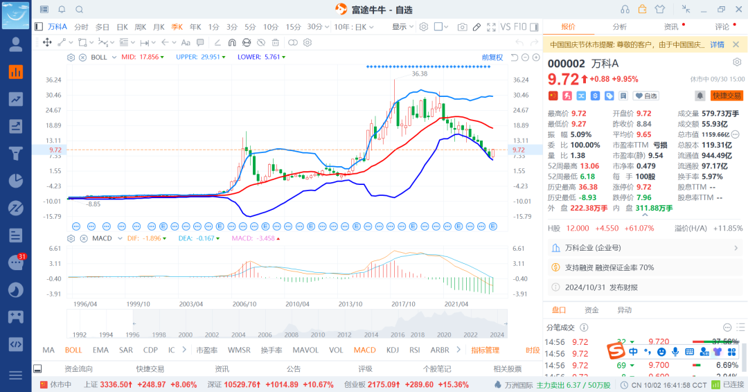748x392 pixels.
Task: Open the quotes bar chart sidebar icon
Action: pyautogui.click(x=16, y=72)
